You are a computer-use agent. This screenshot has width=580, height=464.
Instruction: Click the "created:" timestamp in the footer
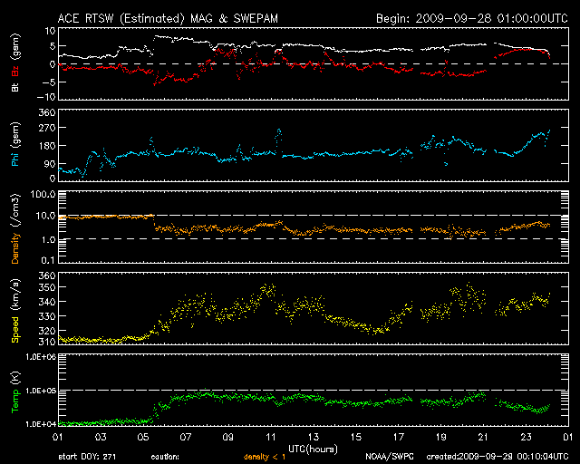click(x=498, y=457)
